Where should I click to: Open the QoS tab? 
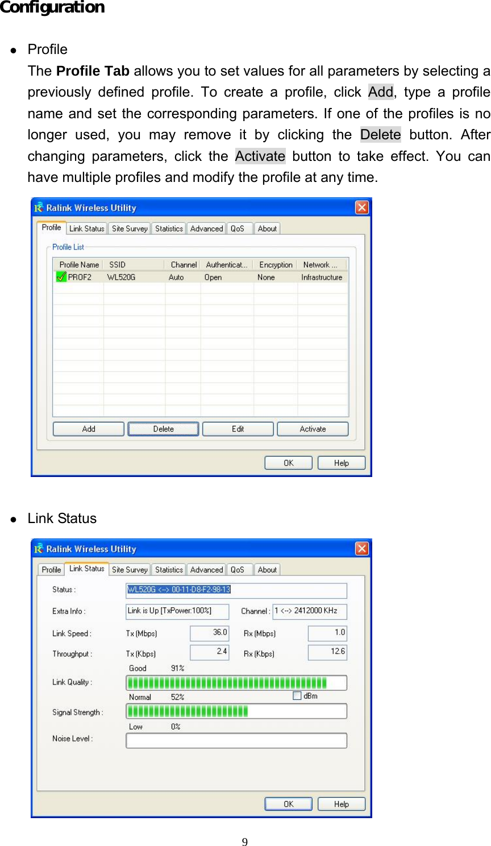point(239,228)
